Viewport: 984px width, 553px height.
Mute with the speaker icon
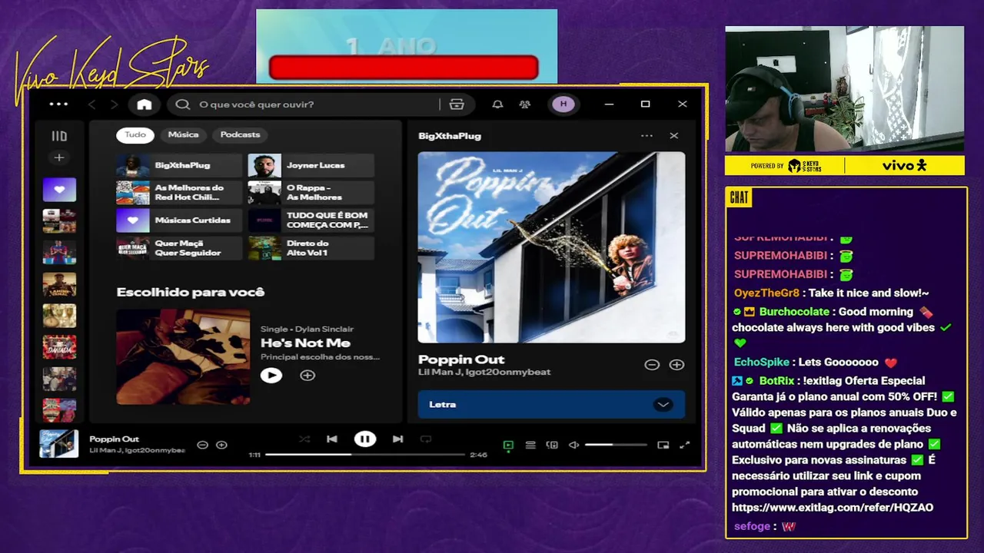[x=573, y=445]
